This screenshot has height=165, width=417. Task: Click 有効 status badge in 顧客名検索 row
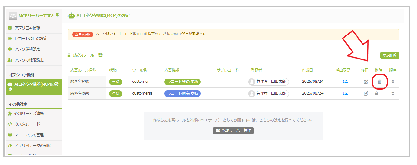[x=116, y=93]
